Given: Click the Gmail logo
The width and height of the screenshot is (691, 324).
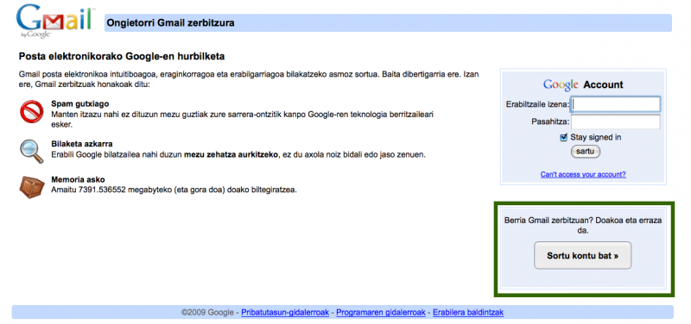Looking at the screenshot, I should (x=55, y=21).
